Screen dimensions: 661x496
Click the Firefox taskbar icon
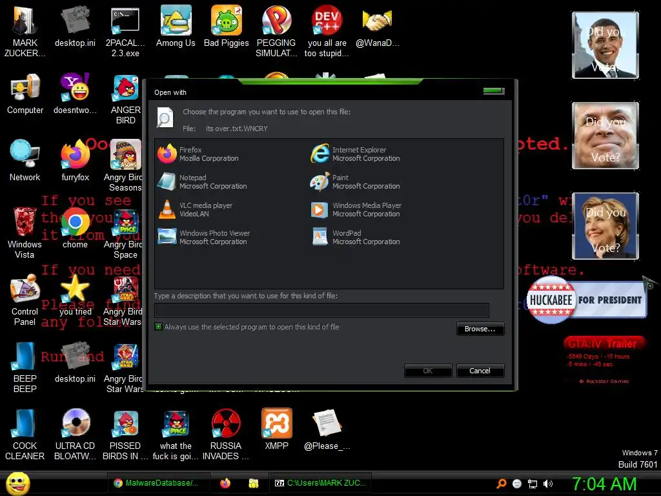225,483
